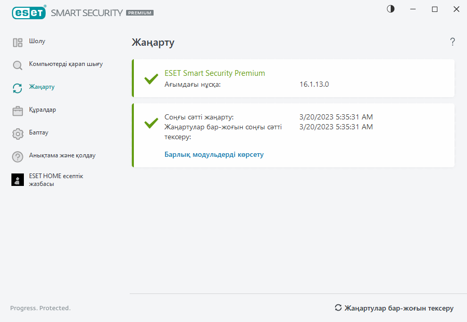Viewport: 467px width, 322px height.
Task: Select Компьютерді қарап шығу menu item
Action: click(x=66, y=64)
